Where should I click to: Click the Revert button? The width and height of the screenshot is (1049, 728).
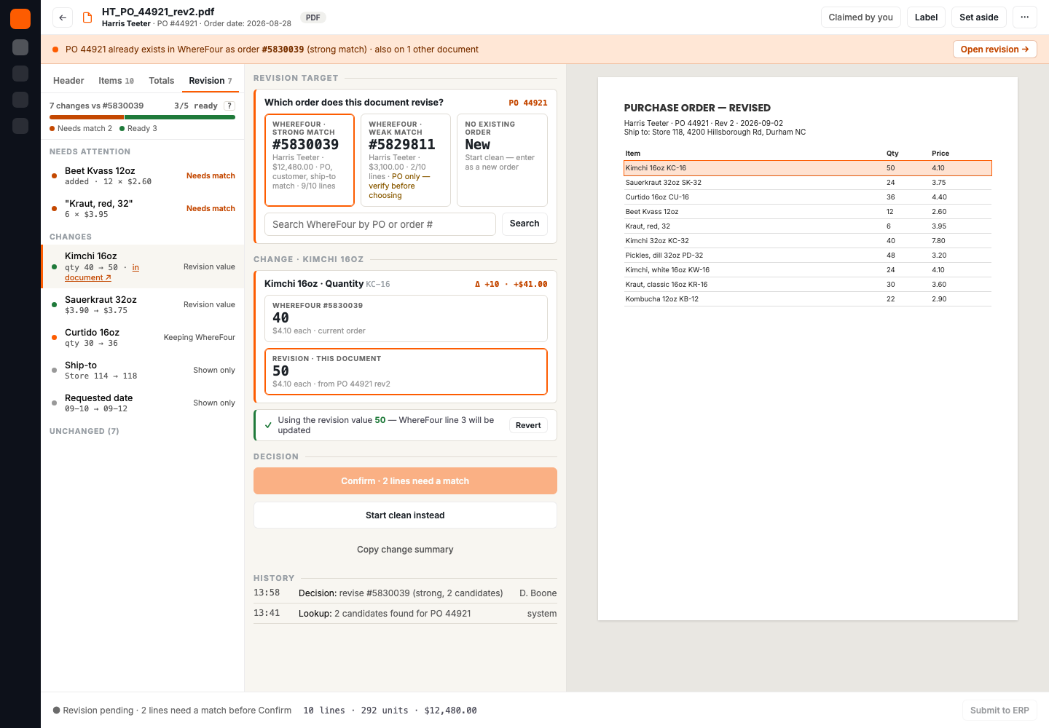click(x=528, y=425)
